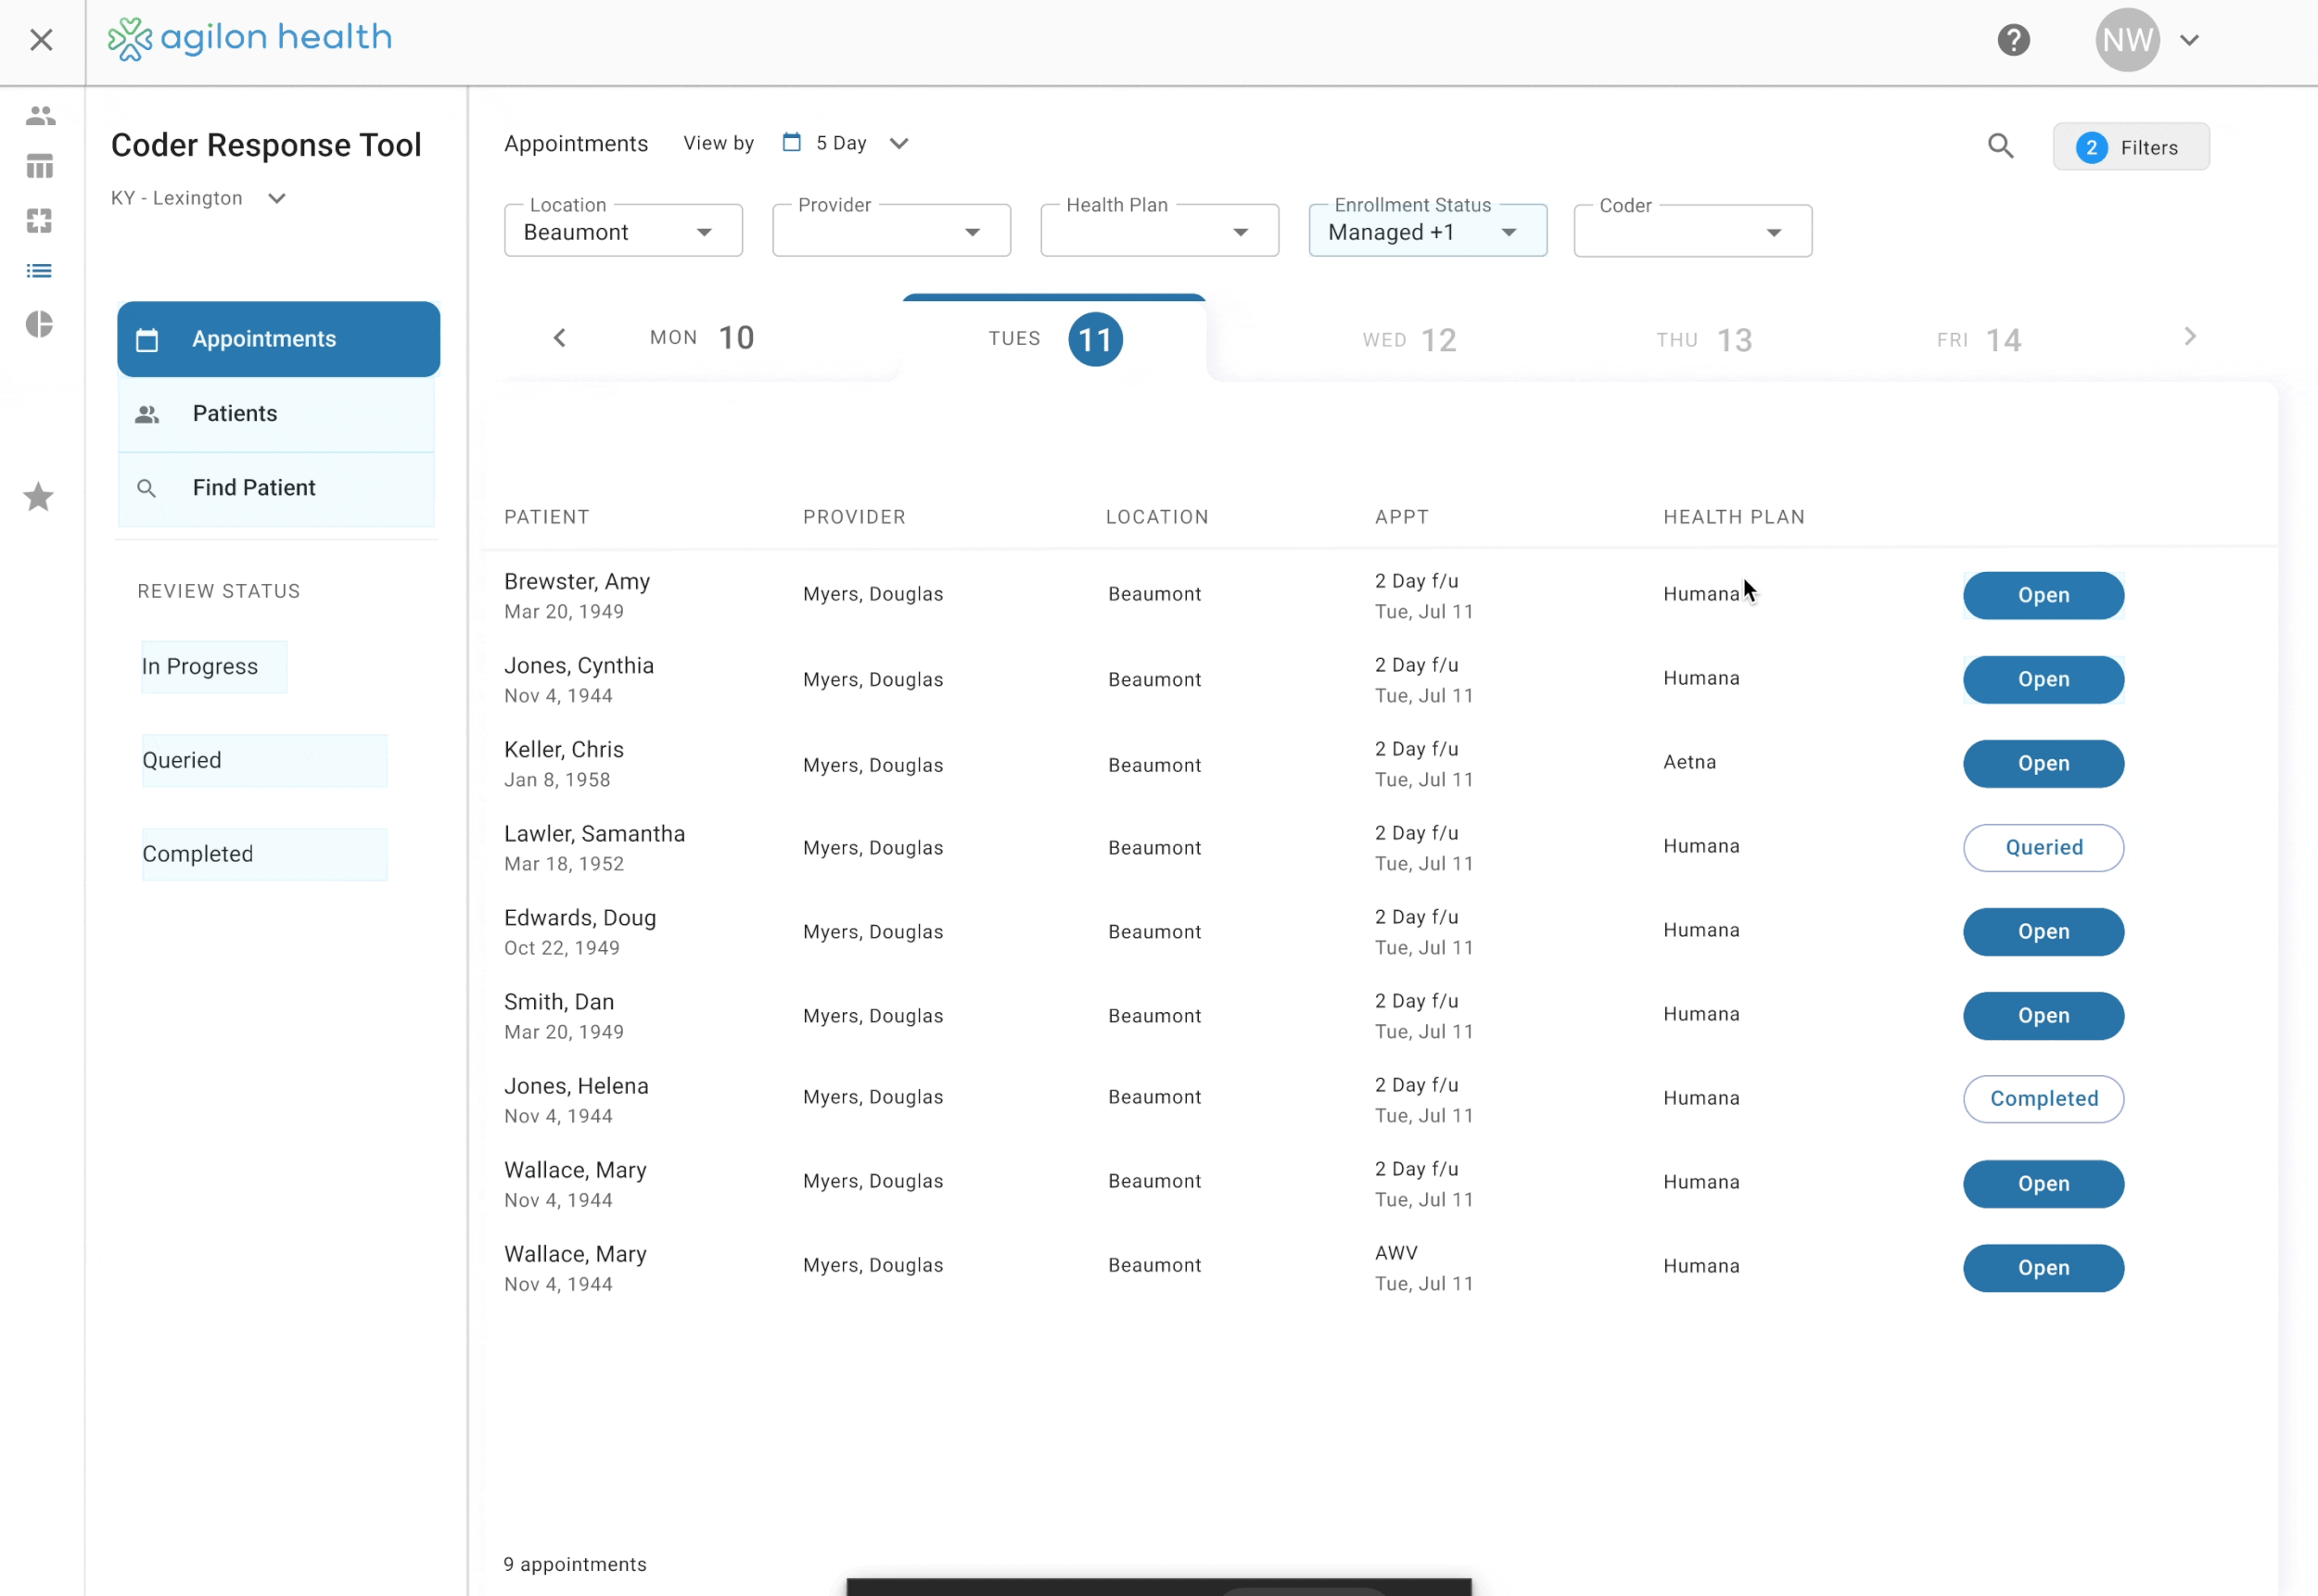The height and width of the screenshot is (1596, 2318).
Task: Select patient name Brewster, Amy
Action: click(x=576, y=582)
